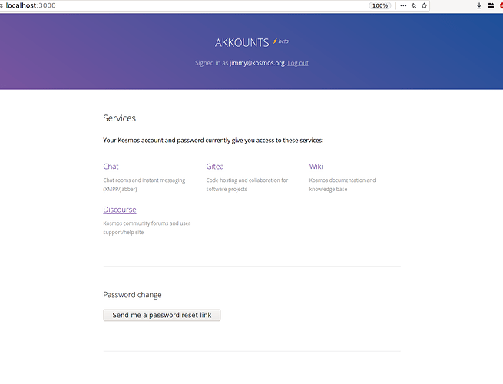Click the jimmy@kosmos.org signed-in address
Screen dimensions: 503x384
point(257,63)
